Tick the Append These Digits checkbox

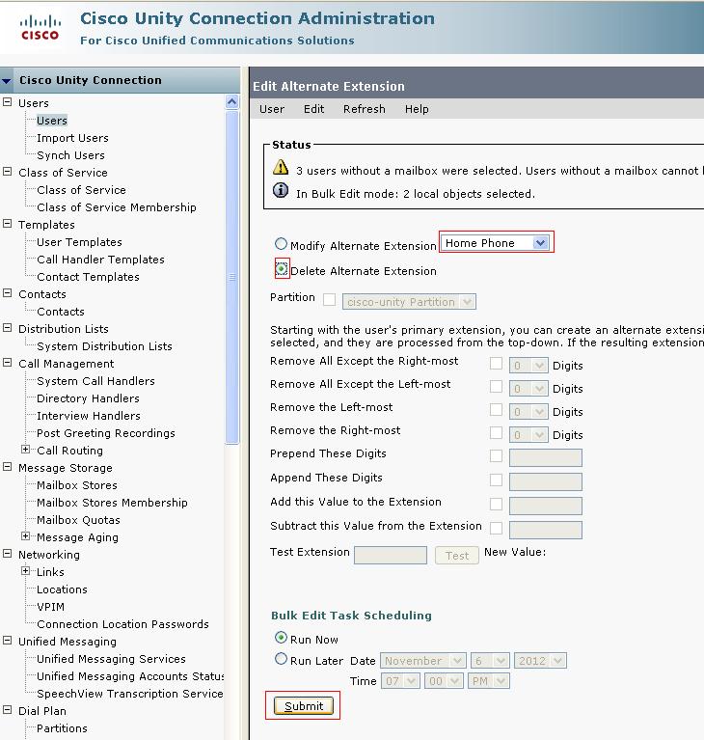496,480
